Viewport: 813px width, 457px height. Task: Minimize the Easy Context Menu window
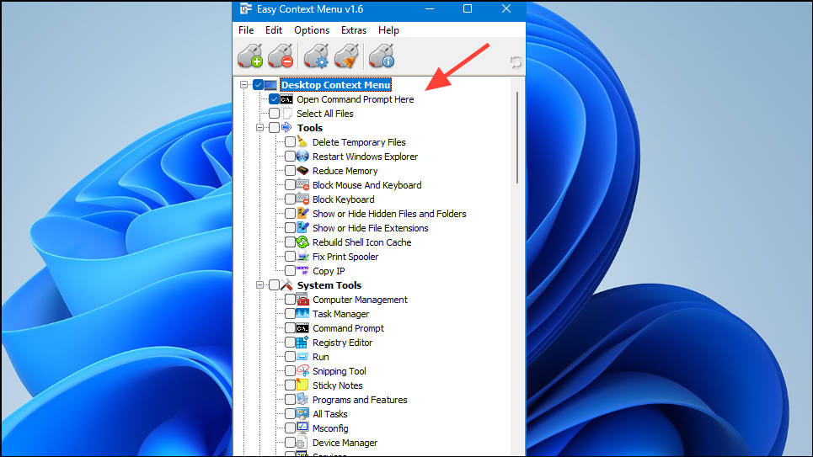click(430, 8)
